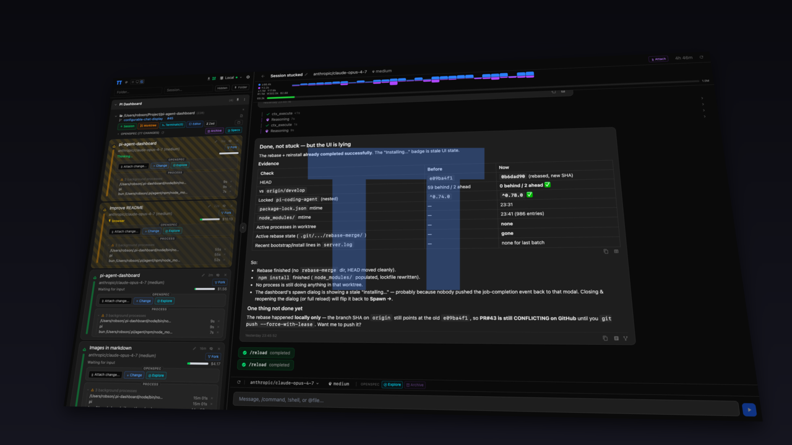Click the Improve README context usage bar
792x445 pixels.
point(209,219)
